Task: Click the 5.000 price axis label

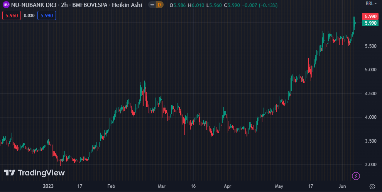Action: click(x=370, y=70)
